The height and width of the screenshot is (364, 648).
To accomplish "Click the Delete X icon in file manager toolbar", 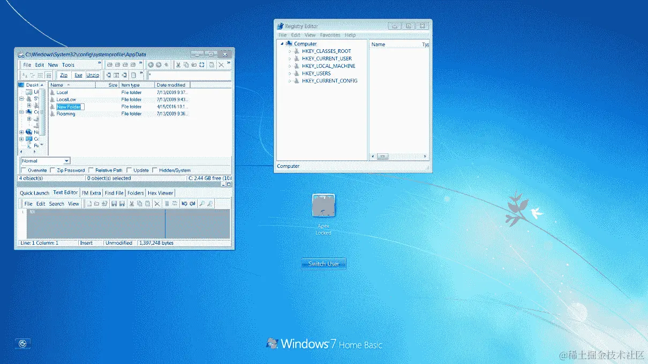I will (221, 65).
